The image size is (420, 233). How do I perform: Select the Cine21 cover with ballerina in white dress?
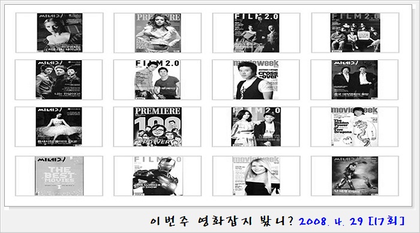coord(59,127)
